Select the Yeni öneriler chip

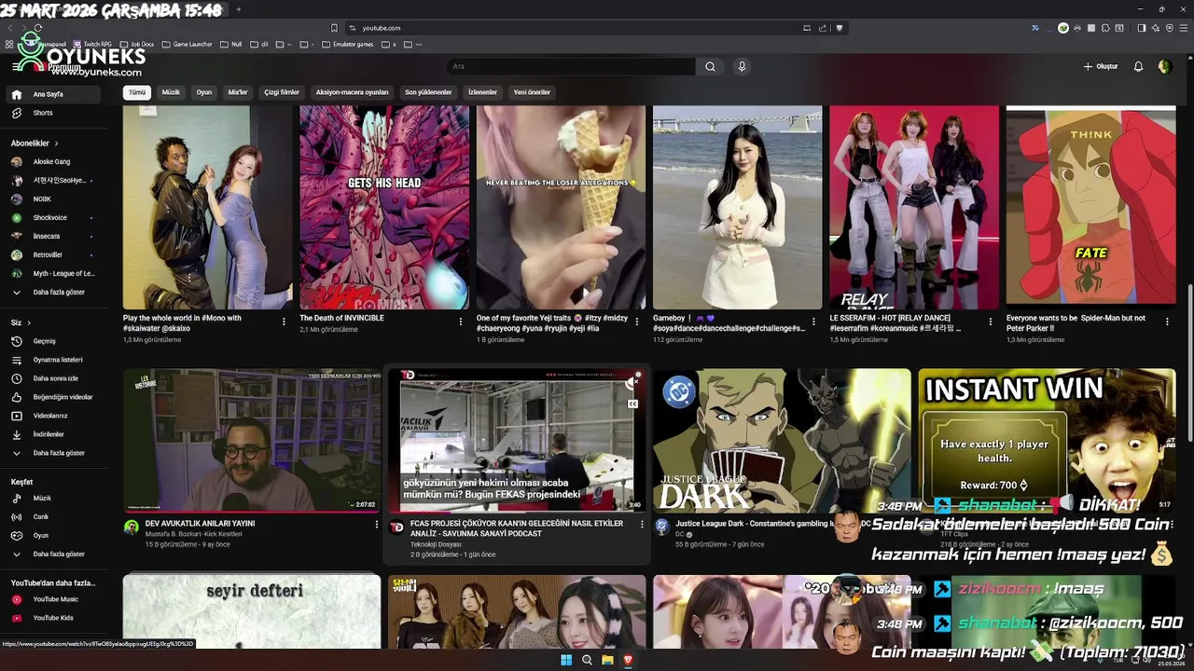pyautogui.click(x=532, y=92)
